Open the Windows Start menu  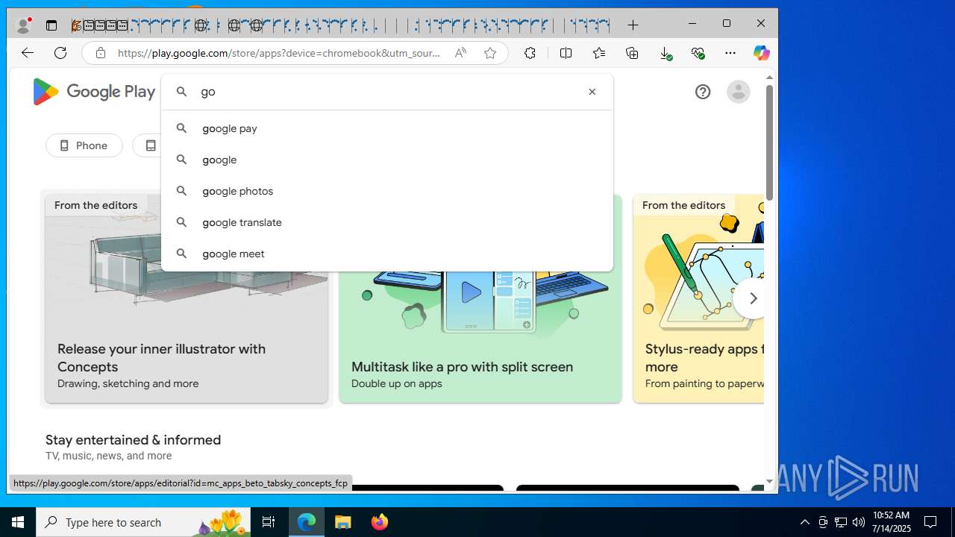[x=18, y=522]
